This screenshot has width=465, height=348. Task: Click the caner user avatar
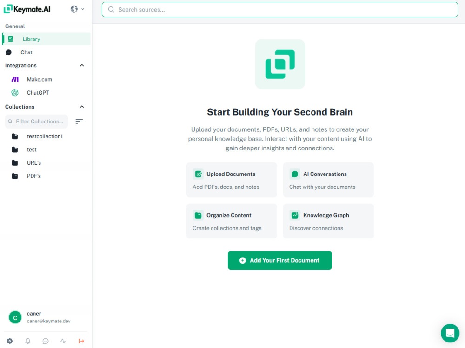15,317
